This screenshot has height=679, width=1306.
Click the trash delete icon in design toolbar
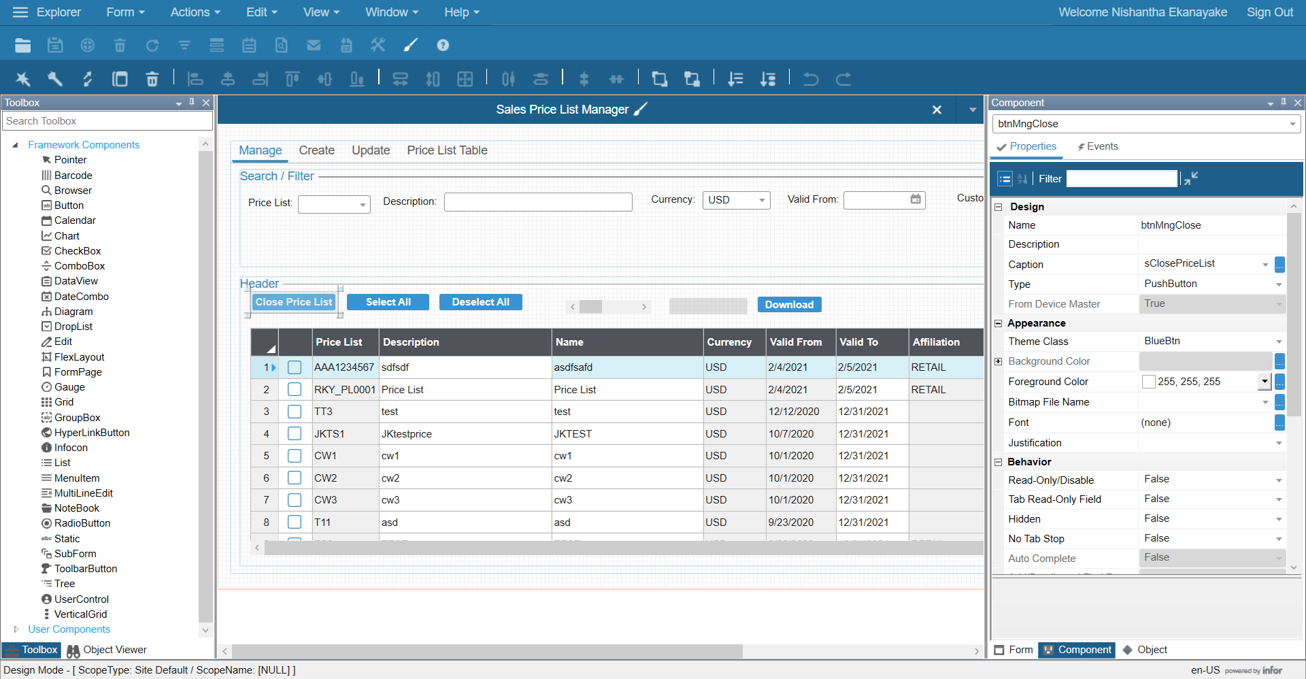click(152, 79)
